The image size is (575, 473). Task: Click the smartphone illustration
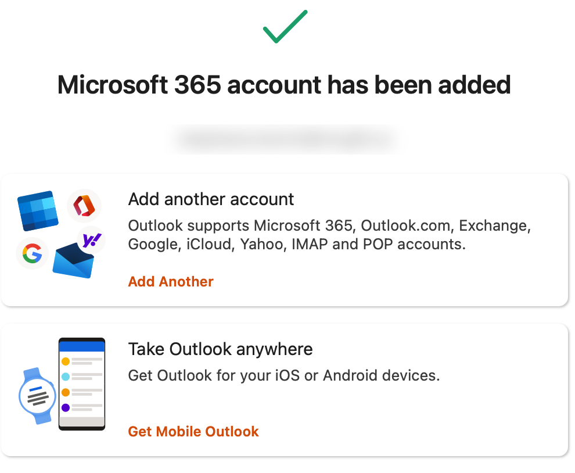[x=82, y=385]
